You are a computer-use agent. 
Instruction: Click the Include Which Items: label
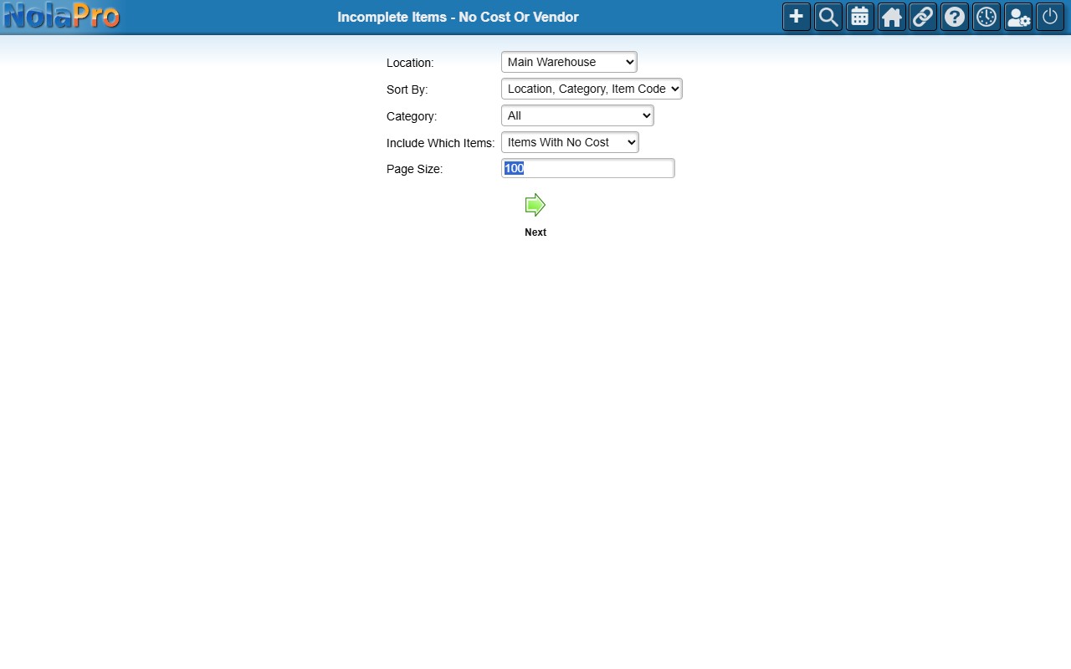pos(440,143)
